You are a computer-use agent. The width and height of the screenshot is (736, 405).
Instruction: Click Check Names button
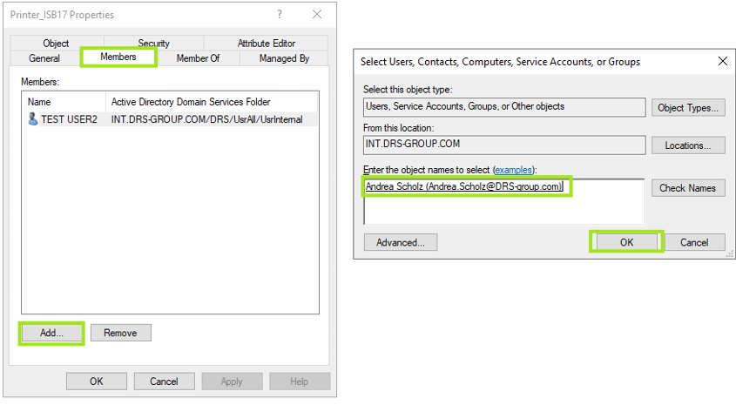coord(688,188)
